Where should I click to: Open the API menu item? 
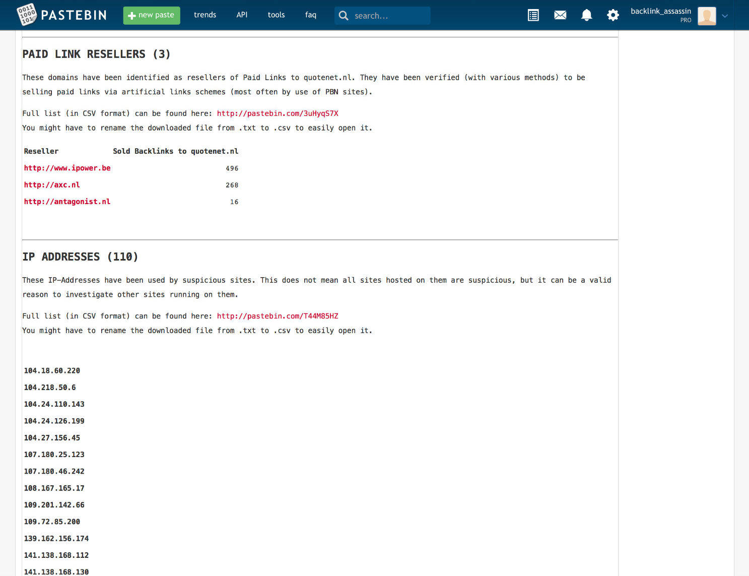click(x=242, y=15)
